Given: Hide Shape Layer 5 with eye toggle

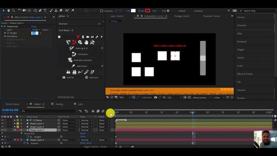Looking at the screenshot, I should [2, 130].
